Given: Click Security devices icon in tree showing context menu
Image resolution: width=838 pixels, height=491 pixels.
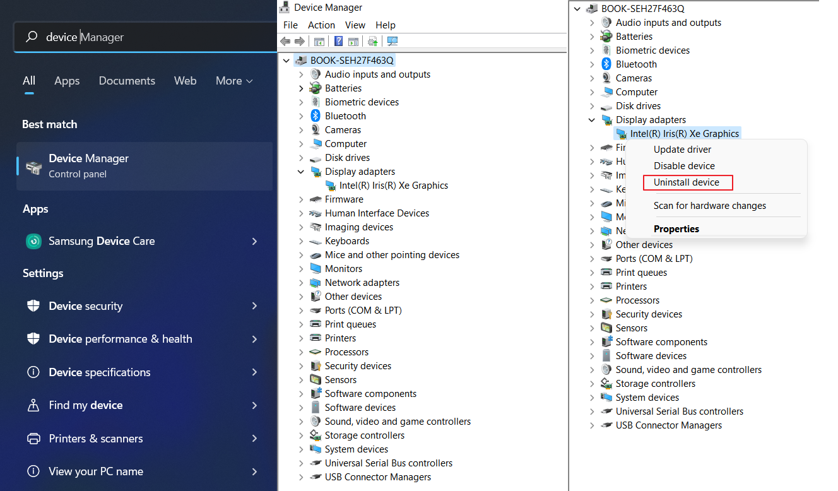Looking at the screenshot, I should tap(606, 314).
